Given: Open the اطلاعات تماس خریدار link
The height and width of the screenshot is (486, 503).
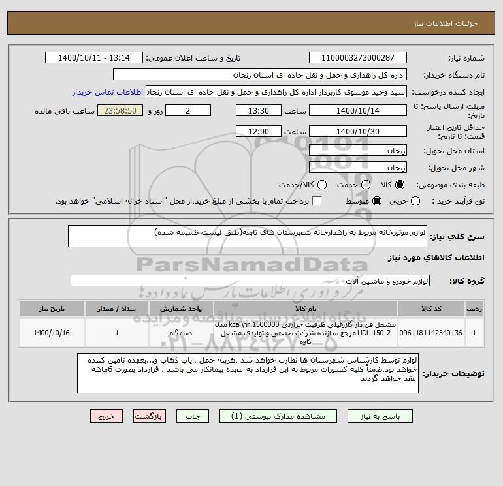Looking at the screenshot, I should click(108, 92).
